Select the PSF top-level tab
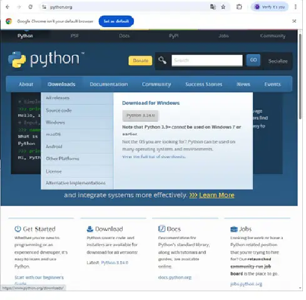The width and height of the screenshot is (306, 300). coord(74,36)
